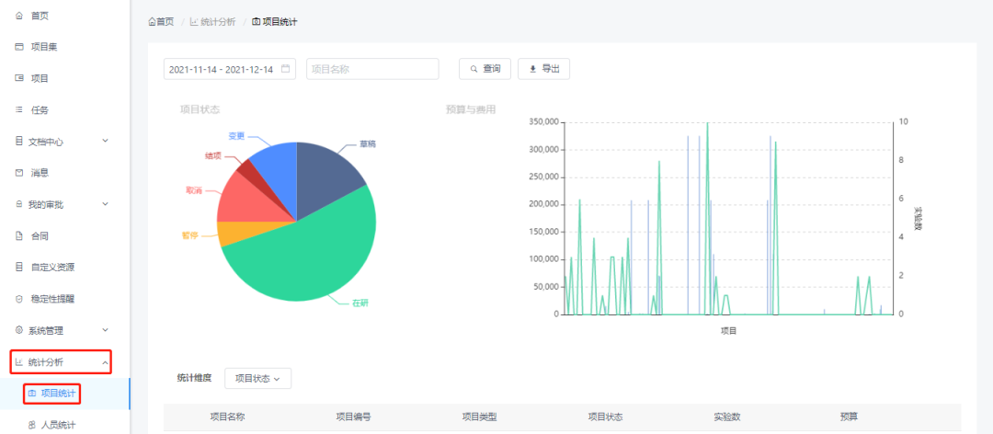993x434 pixels.
Task: Expand the 我的审批 submenu
Action: tap(104, 204)
